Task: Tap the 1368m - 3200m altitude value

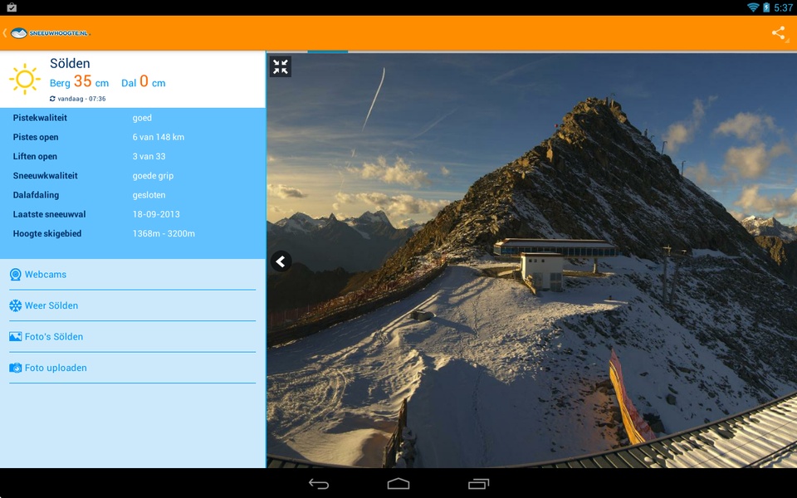Action: tap(164, 234)
